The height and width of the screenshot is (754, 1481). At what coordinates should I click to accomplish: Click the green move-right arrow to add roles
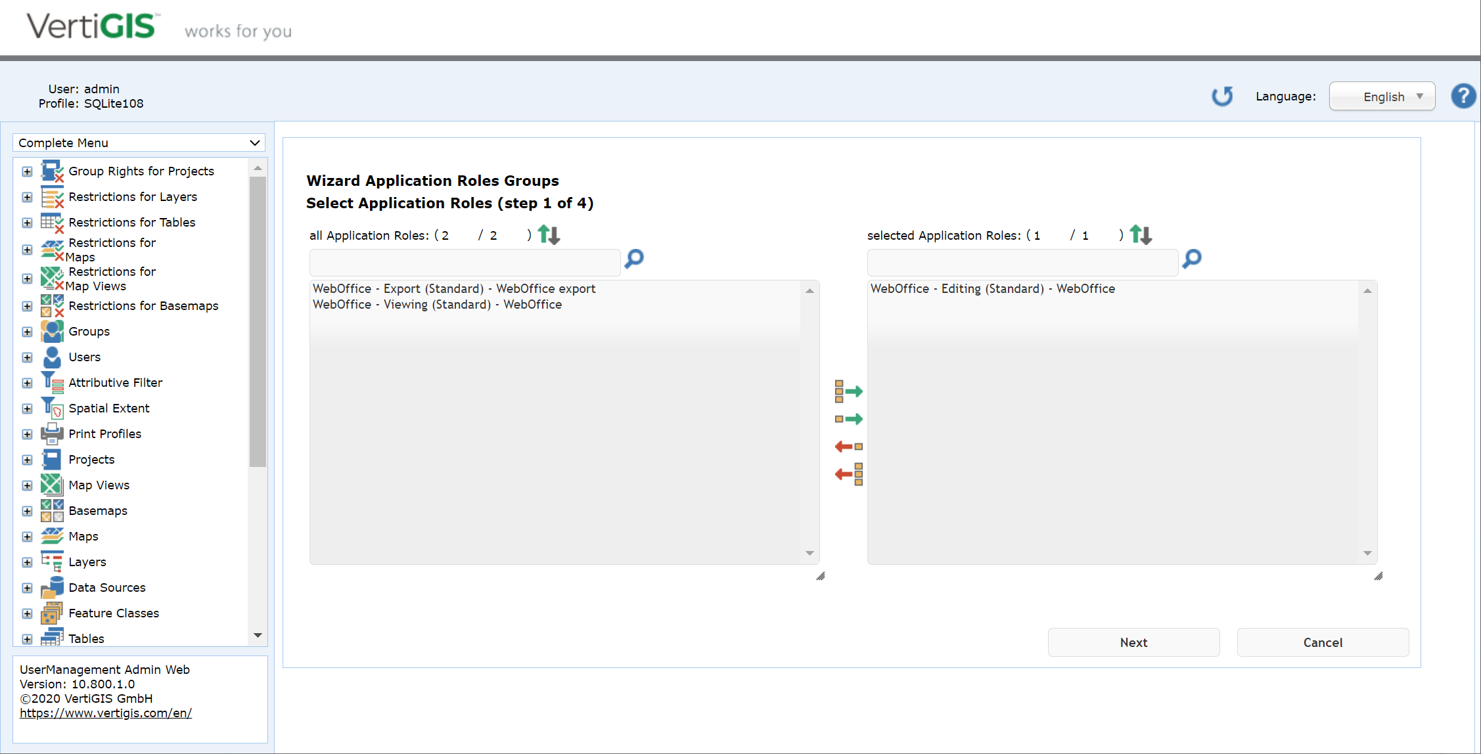(x=848, y=391)
